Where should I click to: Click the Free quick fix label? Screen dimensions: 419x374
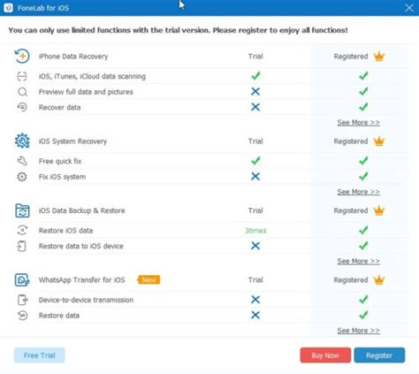pos(60,161)
